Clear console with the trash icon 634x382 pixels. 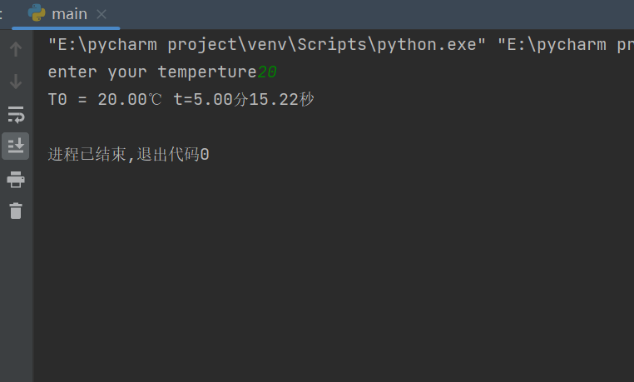(x=15, y=211)
